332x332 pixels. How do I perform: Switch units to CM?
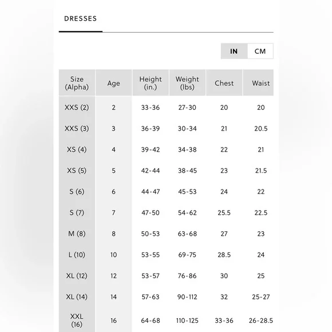point(260,51)
